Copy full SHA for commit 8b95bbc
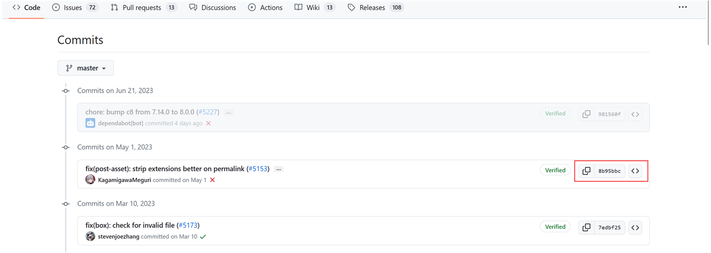The height and width of the screenshot is (253, 711). [586, 171]
